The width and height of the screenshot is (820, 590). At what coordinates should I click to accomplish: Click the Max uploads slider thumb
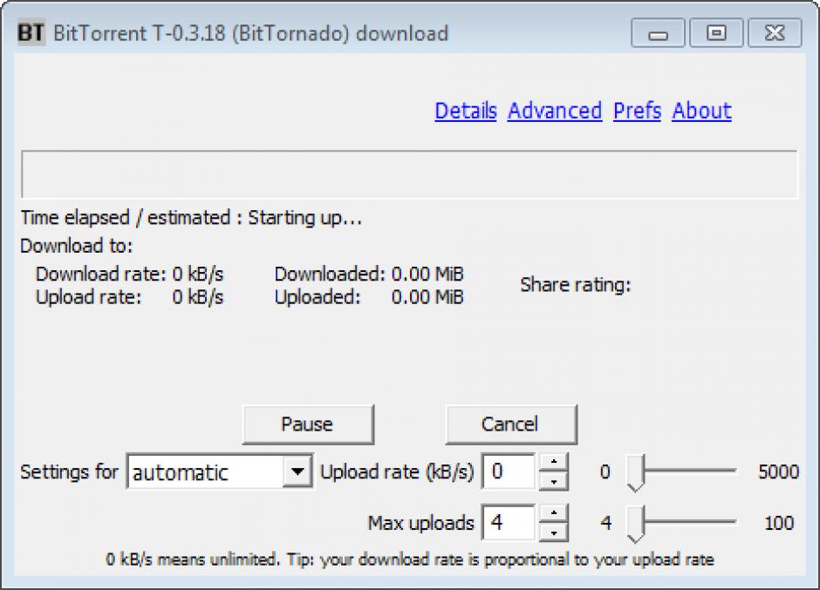click(635, 524)
